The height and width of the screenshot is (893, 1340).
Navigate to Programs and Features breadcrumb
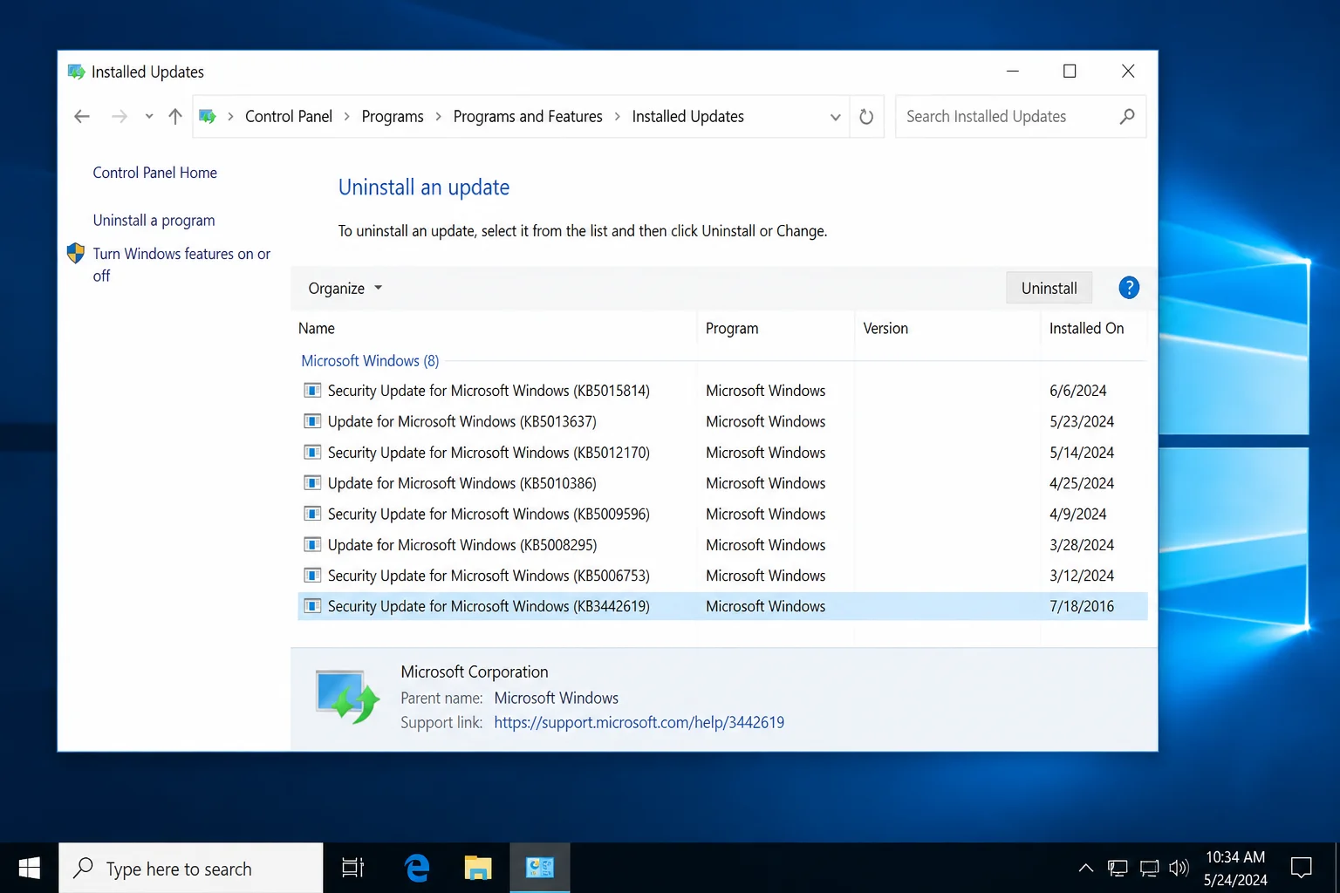528,117
